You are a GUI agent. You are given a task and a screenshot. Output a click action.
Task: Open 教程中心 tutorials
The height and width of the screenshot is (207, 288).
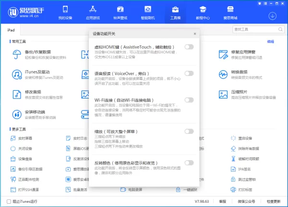click(203, 12)
